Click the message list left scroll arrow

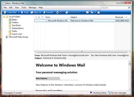pyautogui.click(x=35, y=51)
